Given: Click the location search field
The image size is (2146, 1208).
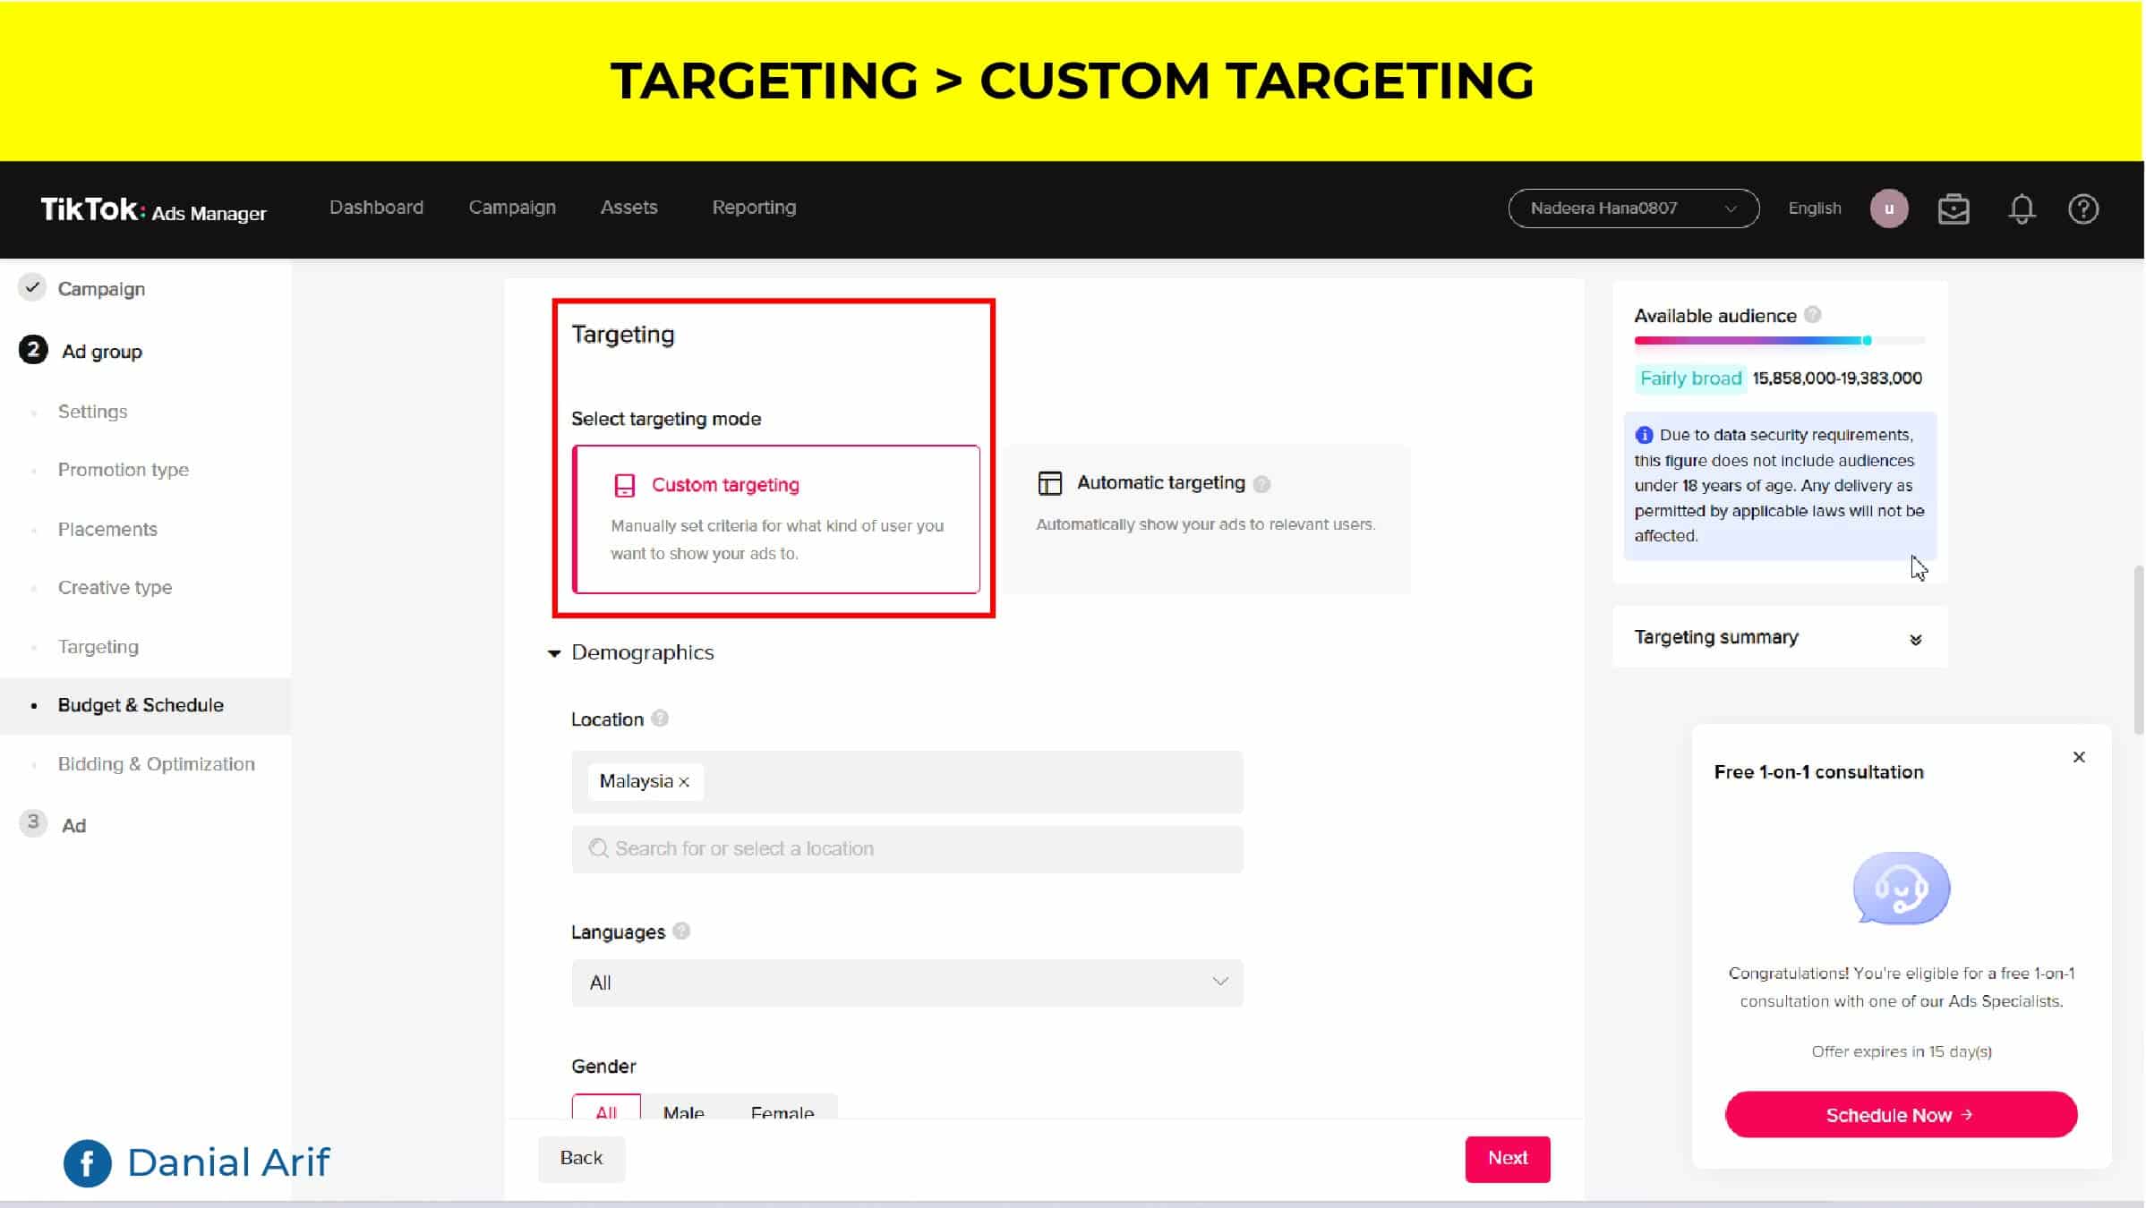Looking at the screenshot, I should tap(906, 848).
